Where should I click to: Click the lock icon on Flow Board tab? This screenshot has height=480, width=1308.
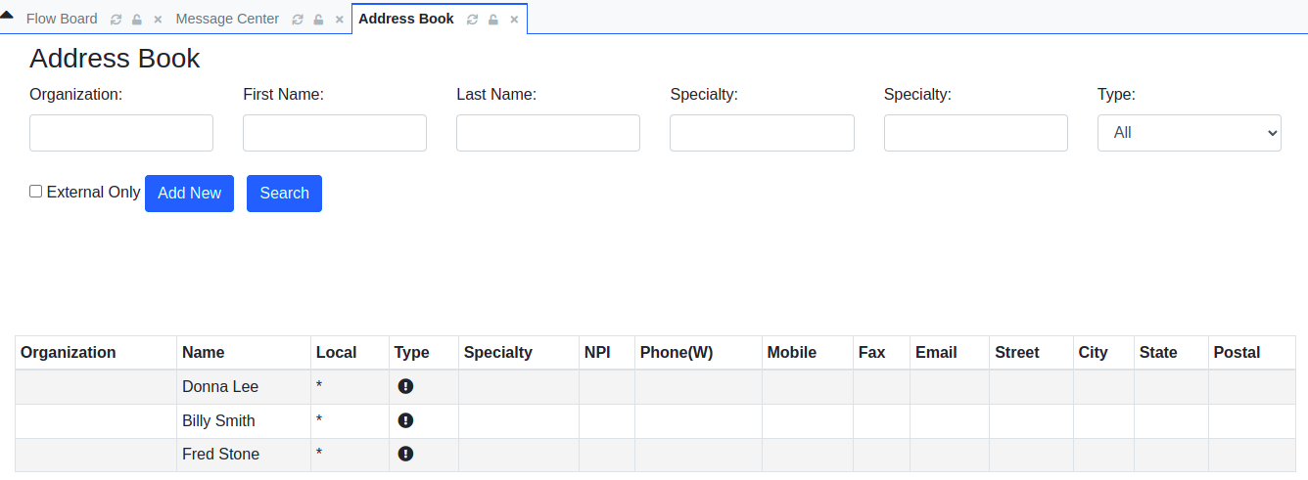pos(137,20)
